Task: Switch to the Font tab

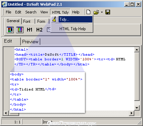Action: coord(27,21)
